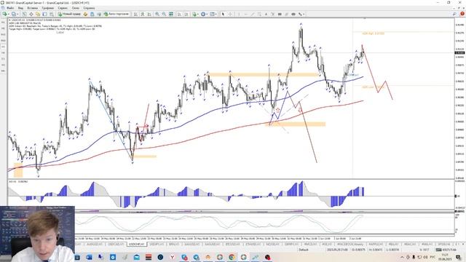Select the orange rectangle near 31 May
466x262 pixels.
296,124
